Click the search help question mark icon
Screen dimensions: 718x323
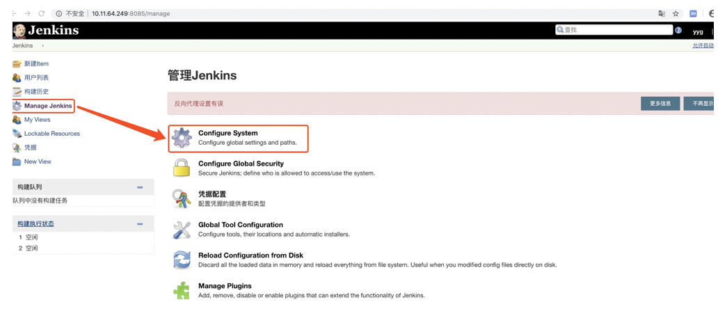pos(678,31)
